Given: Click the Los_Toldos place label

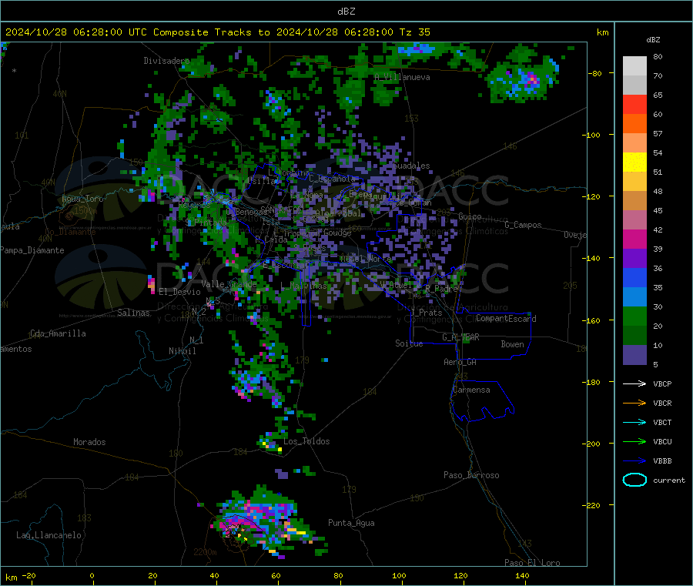Looking at the screenshot, I should click(306, 441).
